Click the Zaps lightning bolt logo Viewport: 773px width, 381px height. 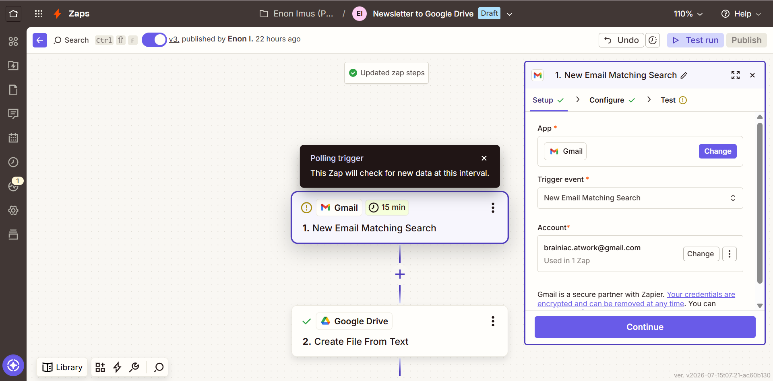pos(58,14)
